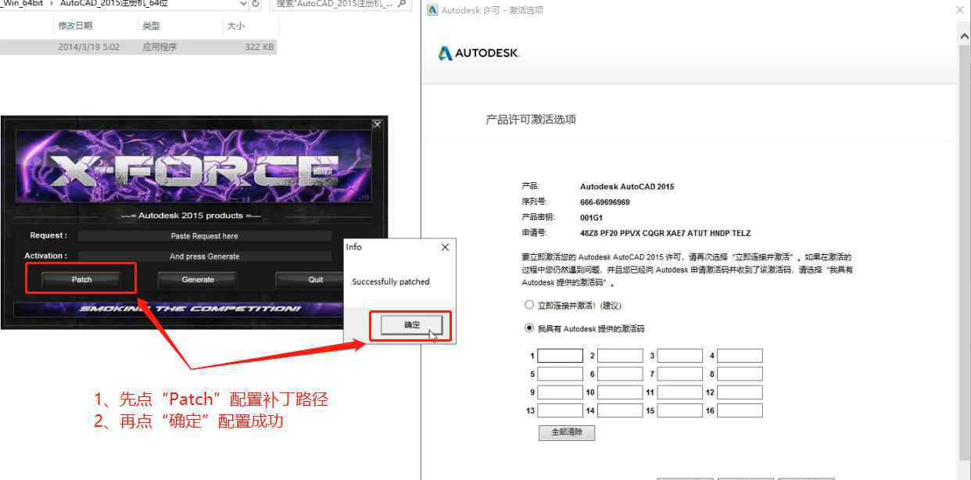The height and width of the screenshot is (480, 971).
Task: Click the Explorer search magnifier icon
Action: (402, 4)
